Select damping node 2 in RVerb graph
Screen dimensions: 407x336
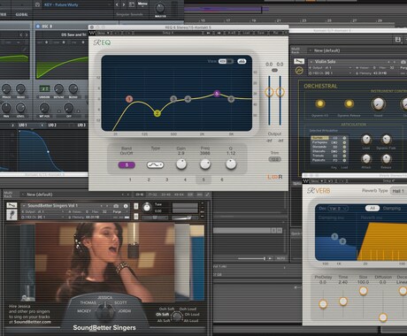pyautogui.click(x=342, y=241)
